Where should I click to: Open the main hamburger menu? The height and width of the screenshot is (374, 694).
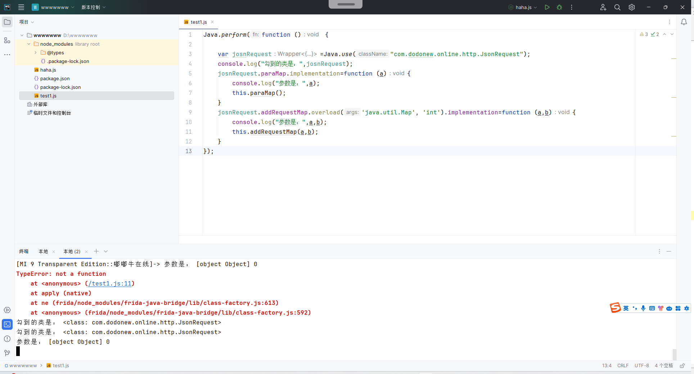pyautogui.click(x=21, y=7)
